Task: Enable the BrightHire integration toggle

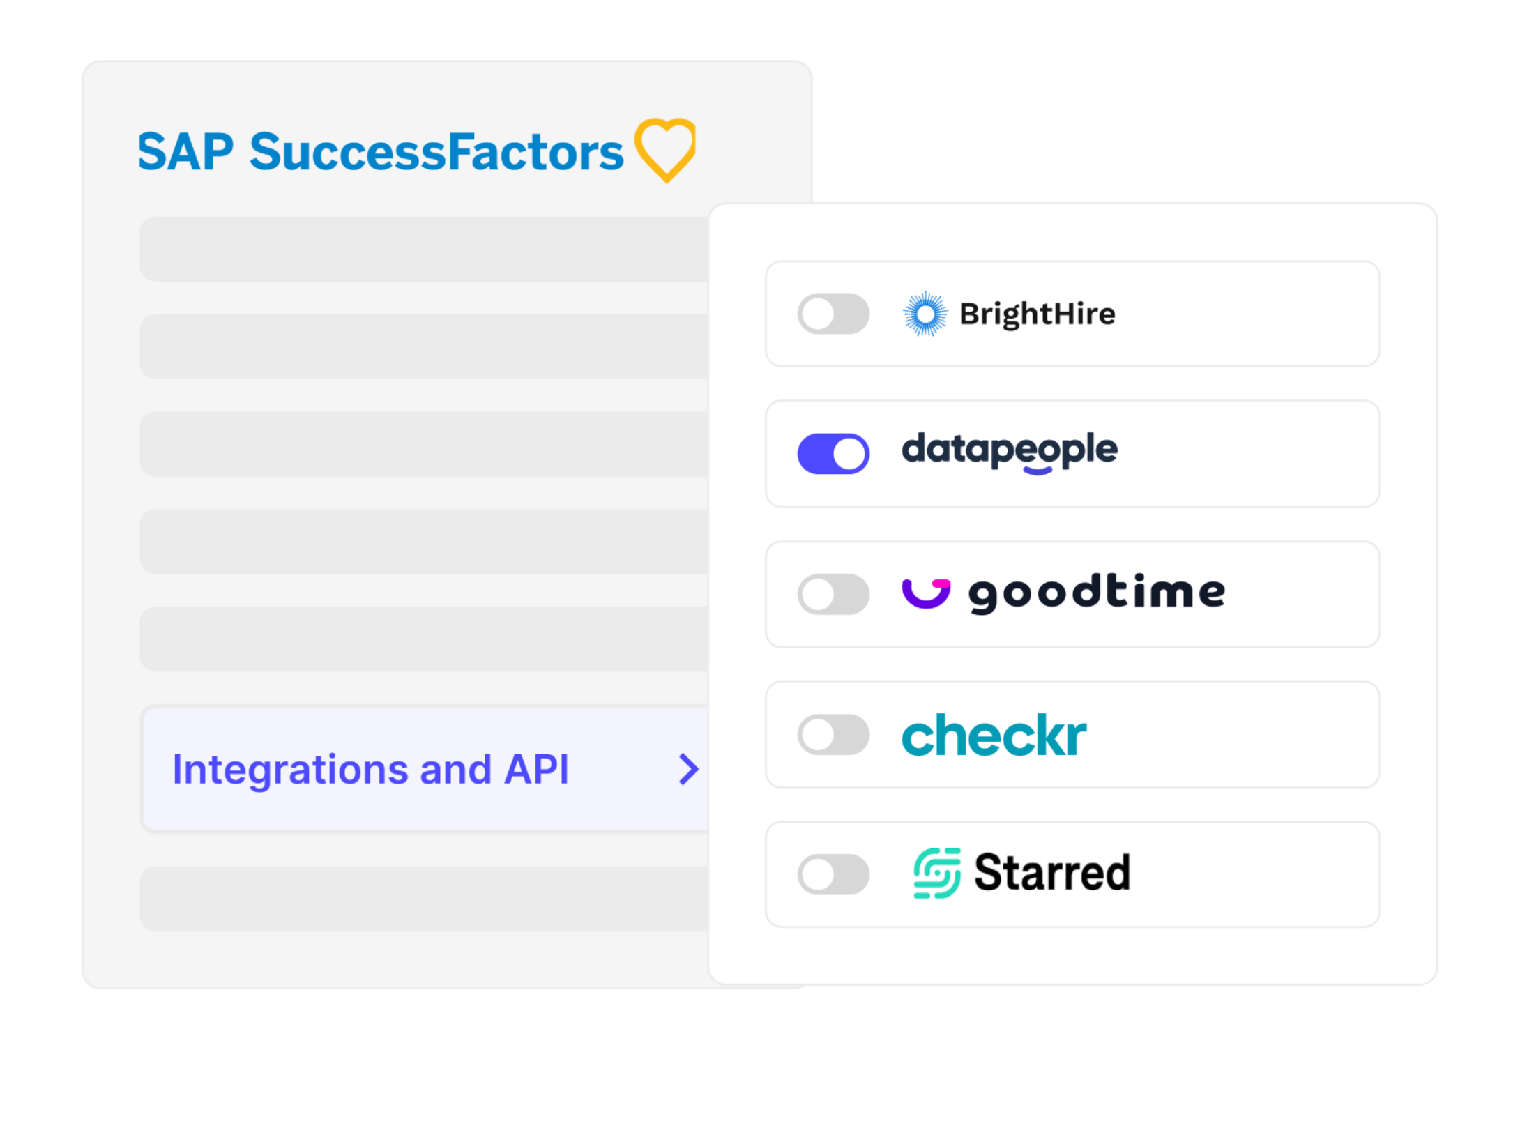Action: [x=833, y=314]
